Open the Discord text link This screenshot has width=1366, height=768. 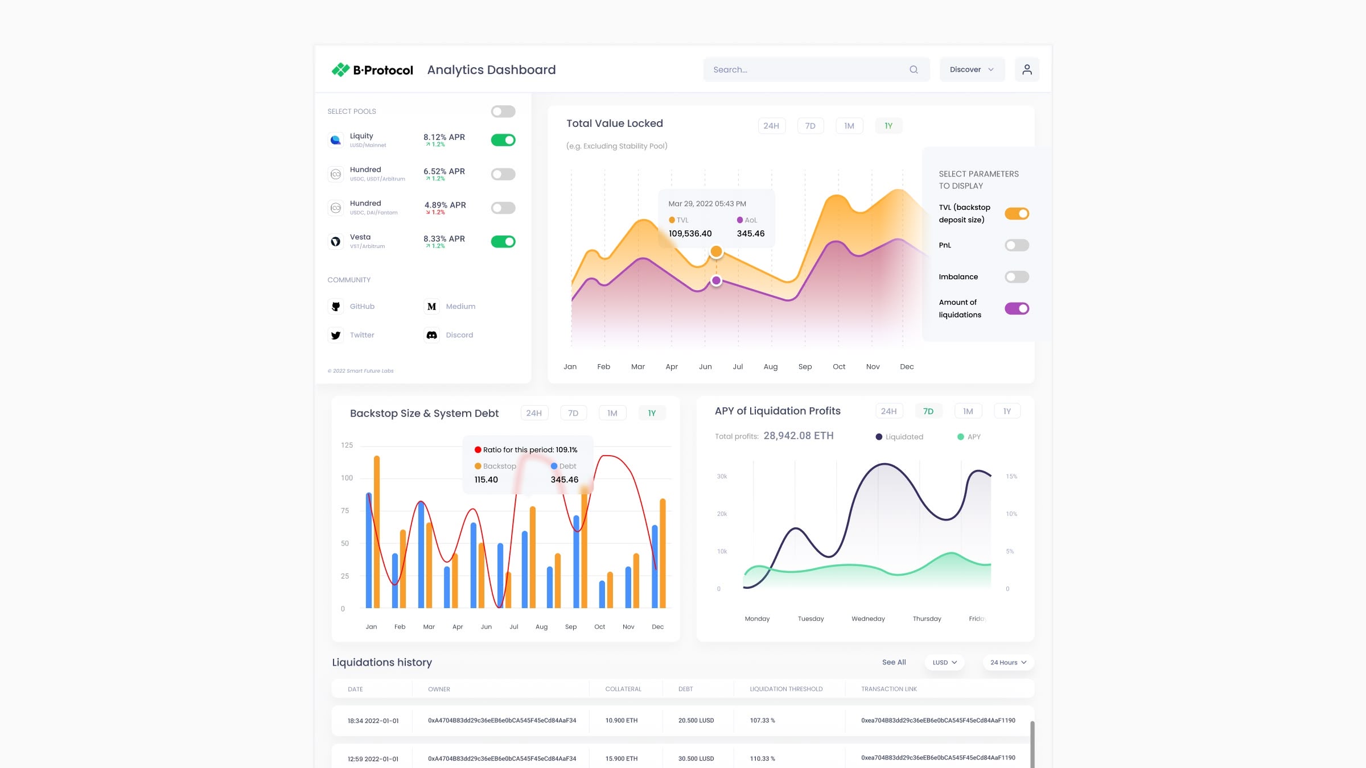pyautogui.click(x=459, y=335)
